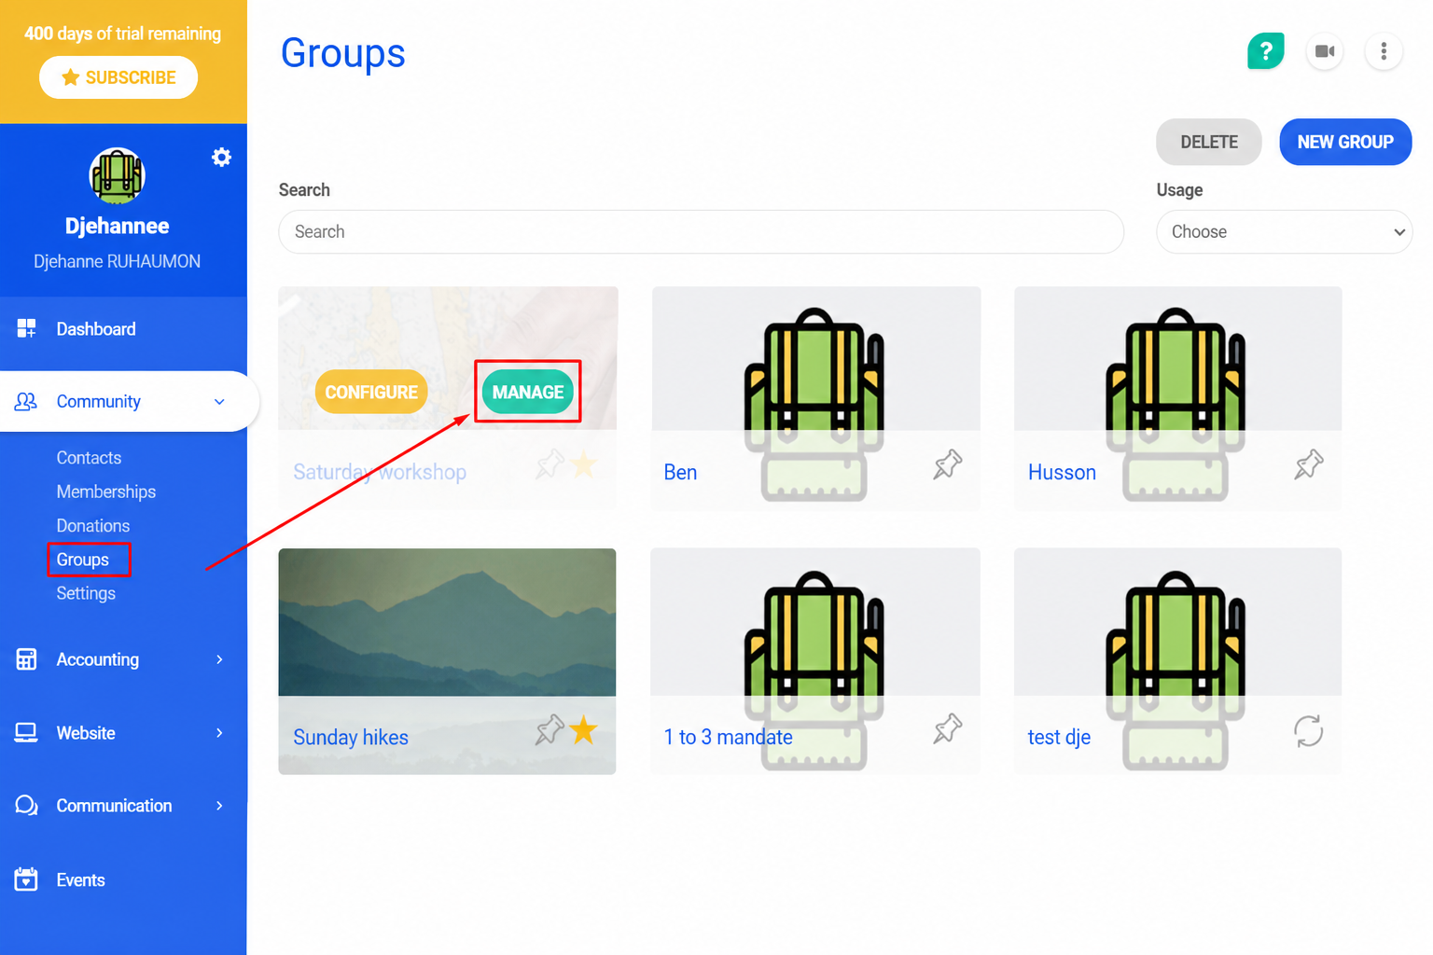The height and width of the screenshot is (955, 1433).
Task: Open the profile settings gear icon
Action: click(x=221, y=157)
